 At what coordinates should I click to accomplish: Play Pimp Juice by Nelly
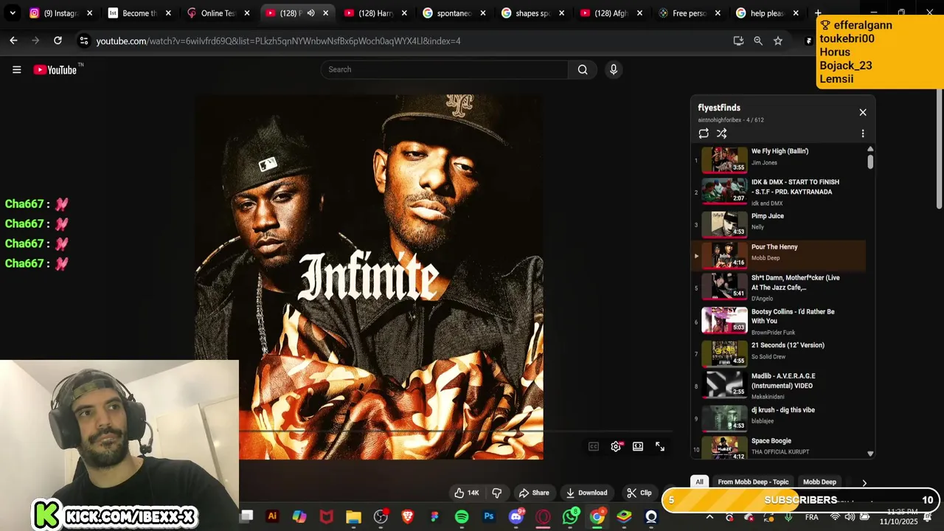coord(778,223)
